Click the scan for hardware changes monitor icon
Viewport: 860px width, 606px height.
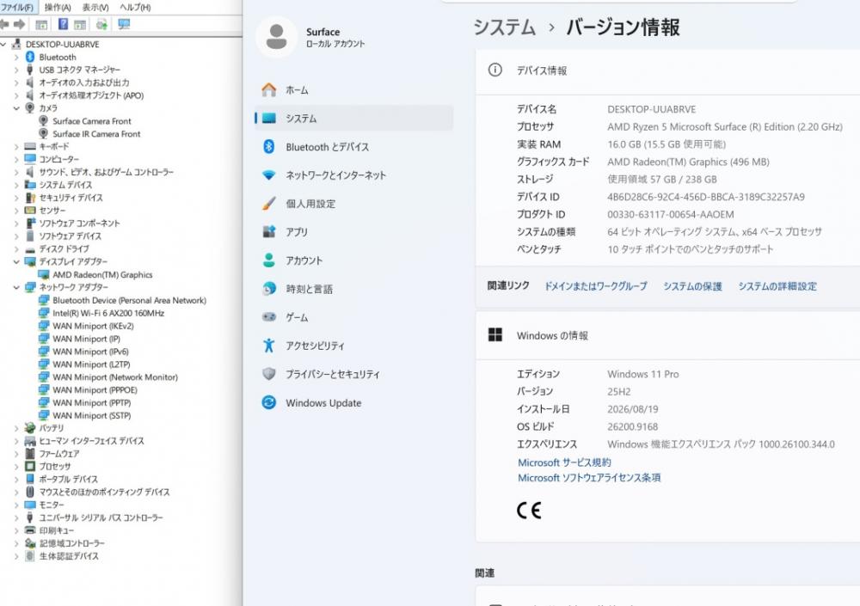point(124,24)
